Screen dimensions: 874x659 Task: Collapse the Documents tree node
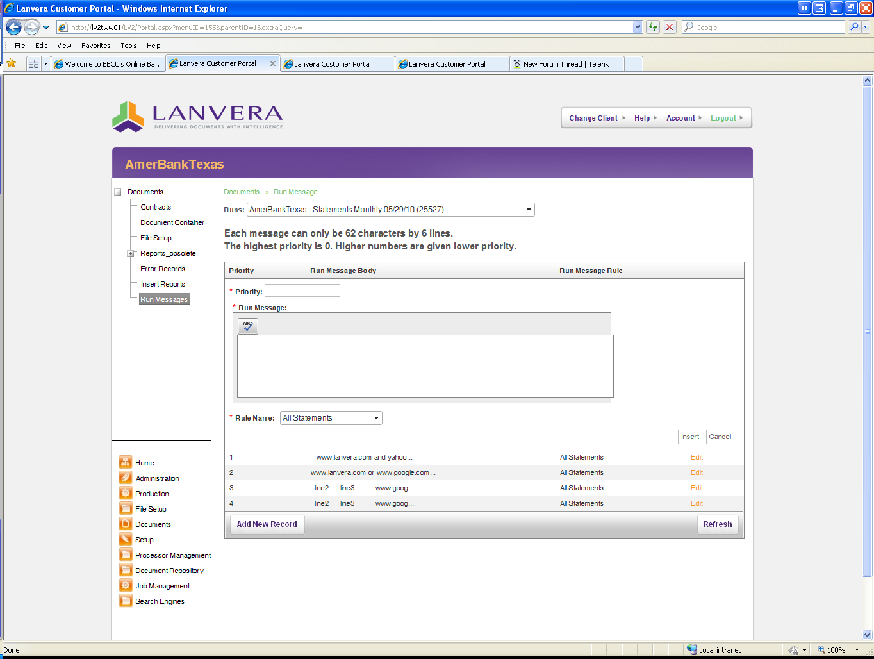click(x=119, y=192)
